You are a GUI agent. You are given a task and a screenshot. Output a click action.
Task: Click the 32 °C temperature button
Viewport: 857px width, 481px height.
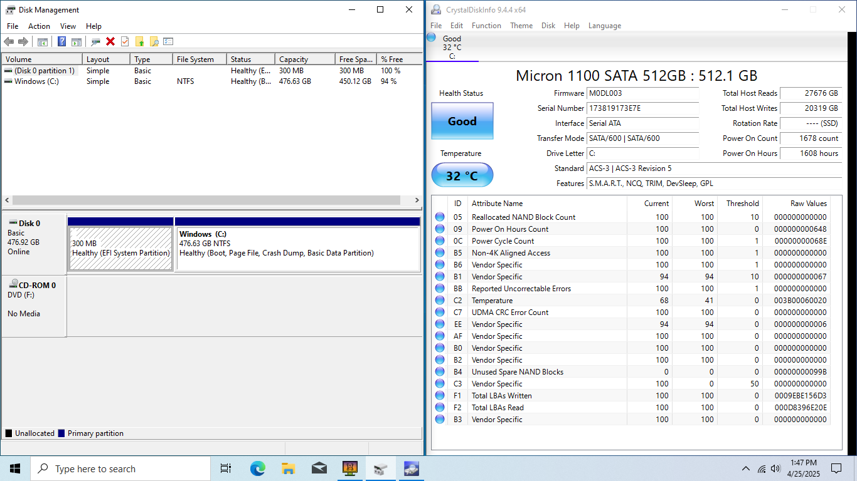coord(462,175)
